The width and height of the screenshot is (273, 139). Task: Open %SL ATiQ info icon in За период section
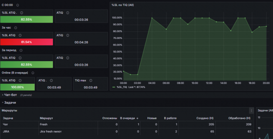click(x=20, y=58)
